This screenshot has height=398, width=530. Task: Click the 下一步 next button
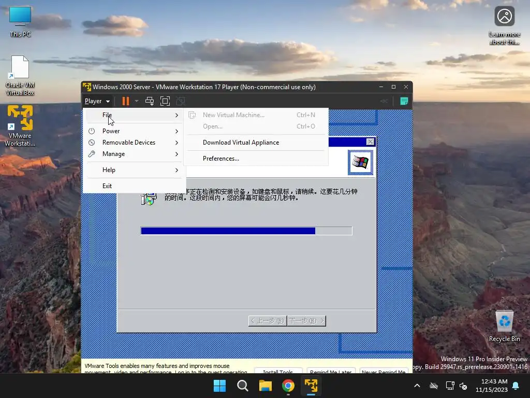306,321
